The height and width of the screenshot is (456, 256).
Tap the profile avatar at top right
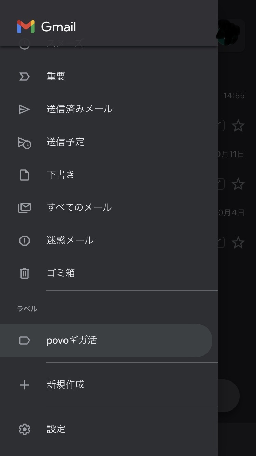tap(231, 34)
